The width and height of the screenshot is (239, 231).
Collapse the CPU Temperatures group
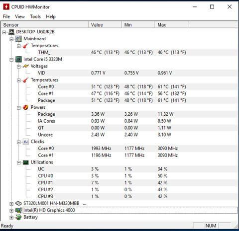19,80
